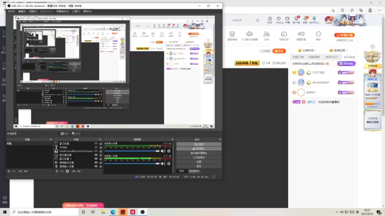Toggle visibility of the 显示器采集 source
This screenshot has height=216, width=385.
tap(96, 155)
